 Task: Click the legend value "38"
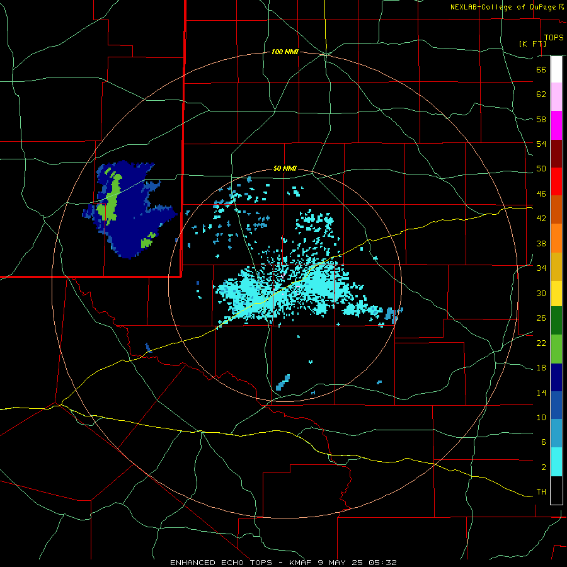[x=541, y=243]
